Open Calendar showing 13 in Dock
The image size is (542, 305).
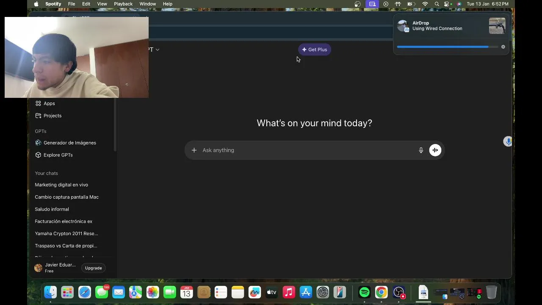click(x=187, y=292)
